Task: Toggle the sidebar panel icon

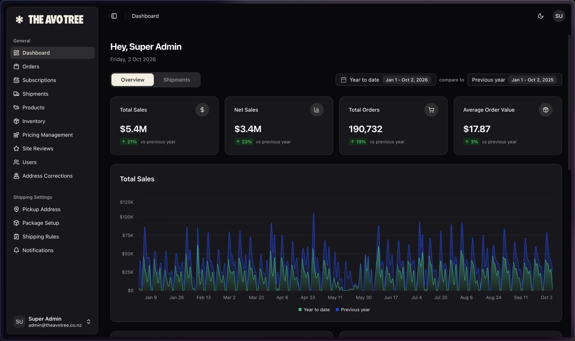Action: click(x=114, y=16)
